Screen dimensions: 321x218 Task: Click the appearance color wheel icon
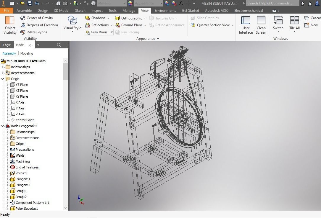tap(130, 3)
